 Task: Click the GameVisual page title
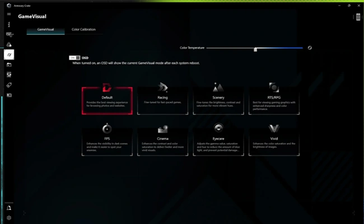click(32, 16)
